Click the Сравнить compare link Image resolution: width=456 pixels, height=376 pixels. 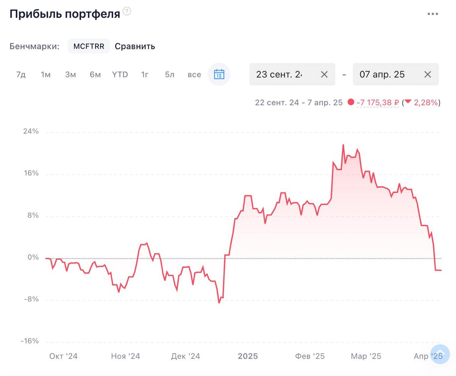(x=135, y=46)
